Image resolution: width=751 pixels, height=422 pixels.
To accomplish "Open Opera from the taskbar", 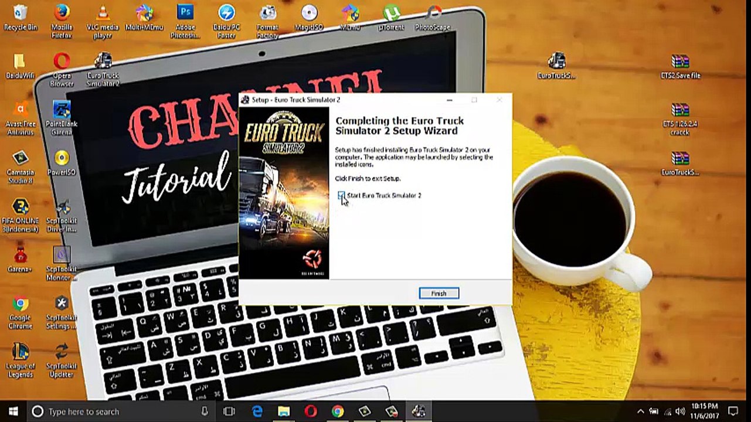I will pyautogui.click(x=311, y=411).
